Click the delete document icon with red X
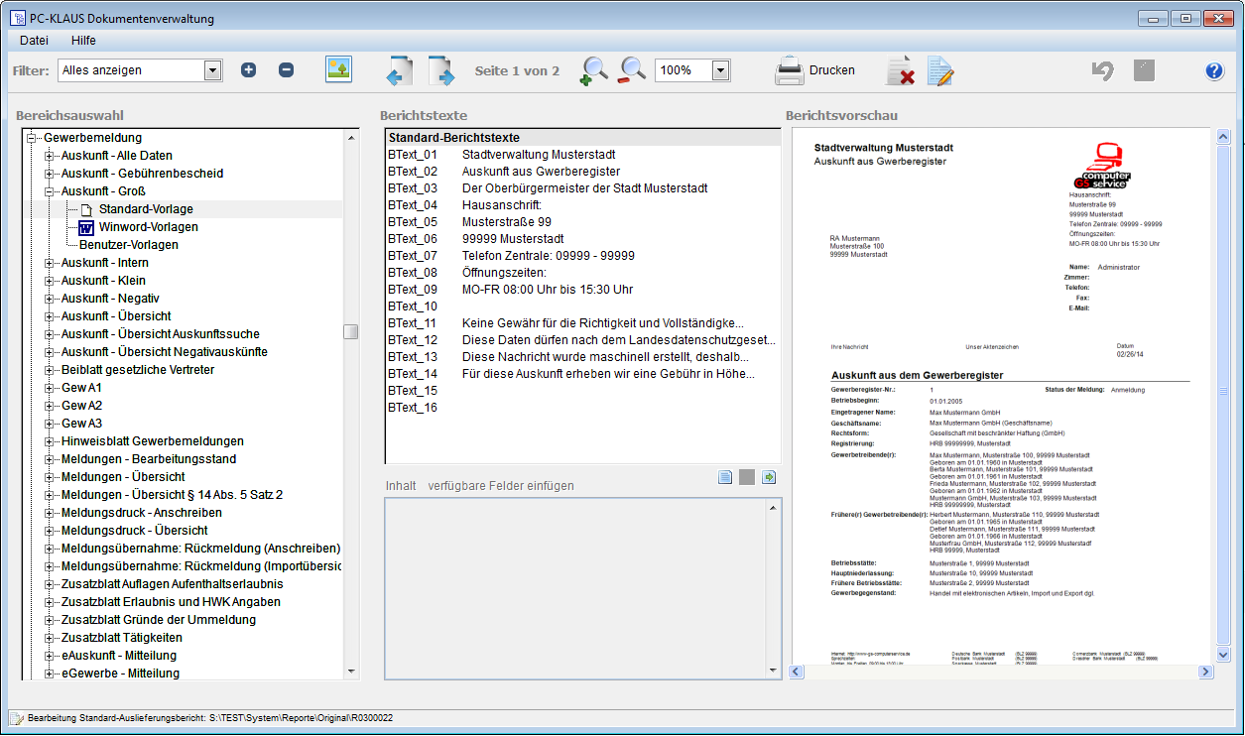1245x736 pixels. 900,71
